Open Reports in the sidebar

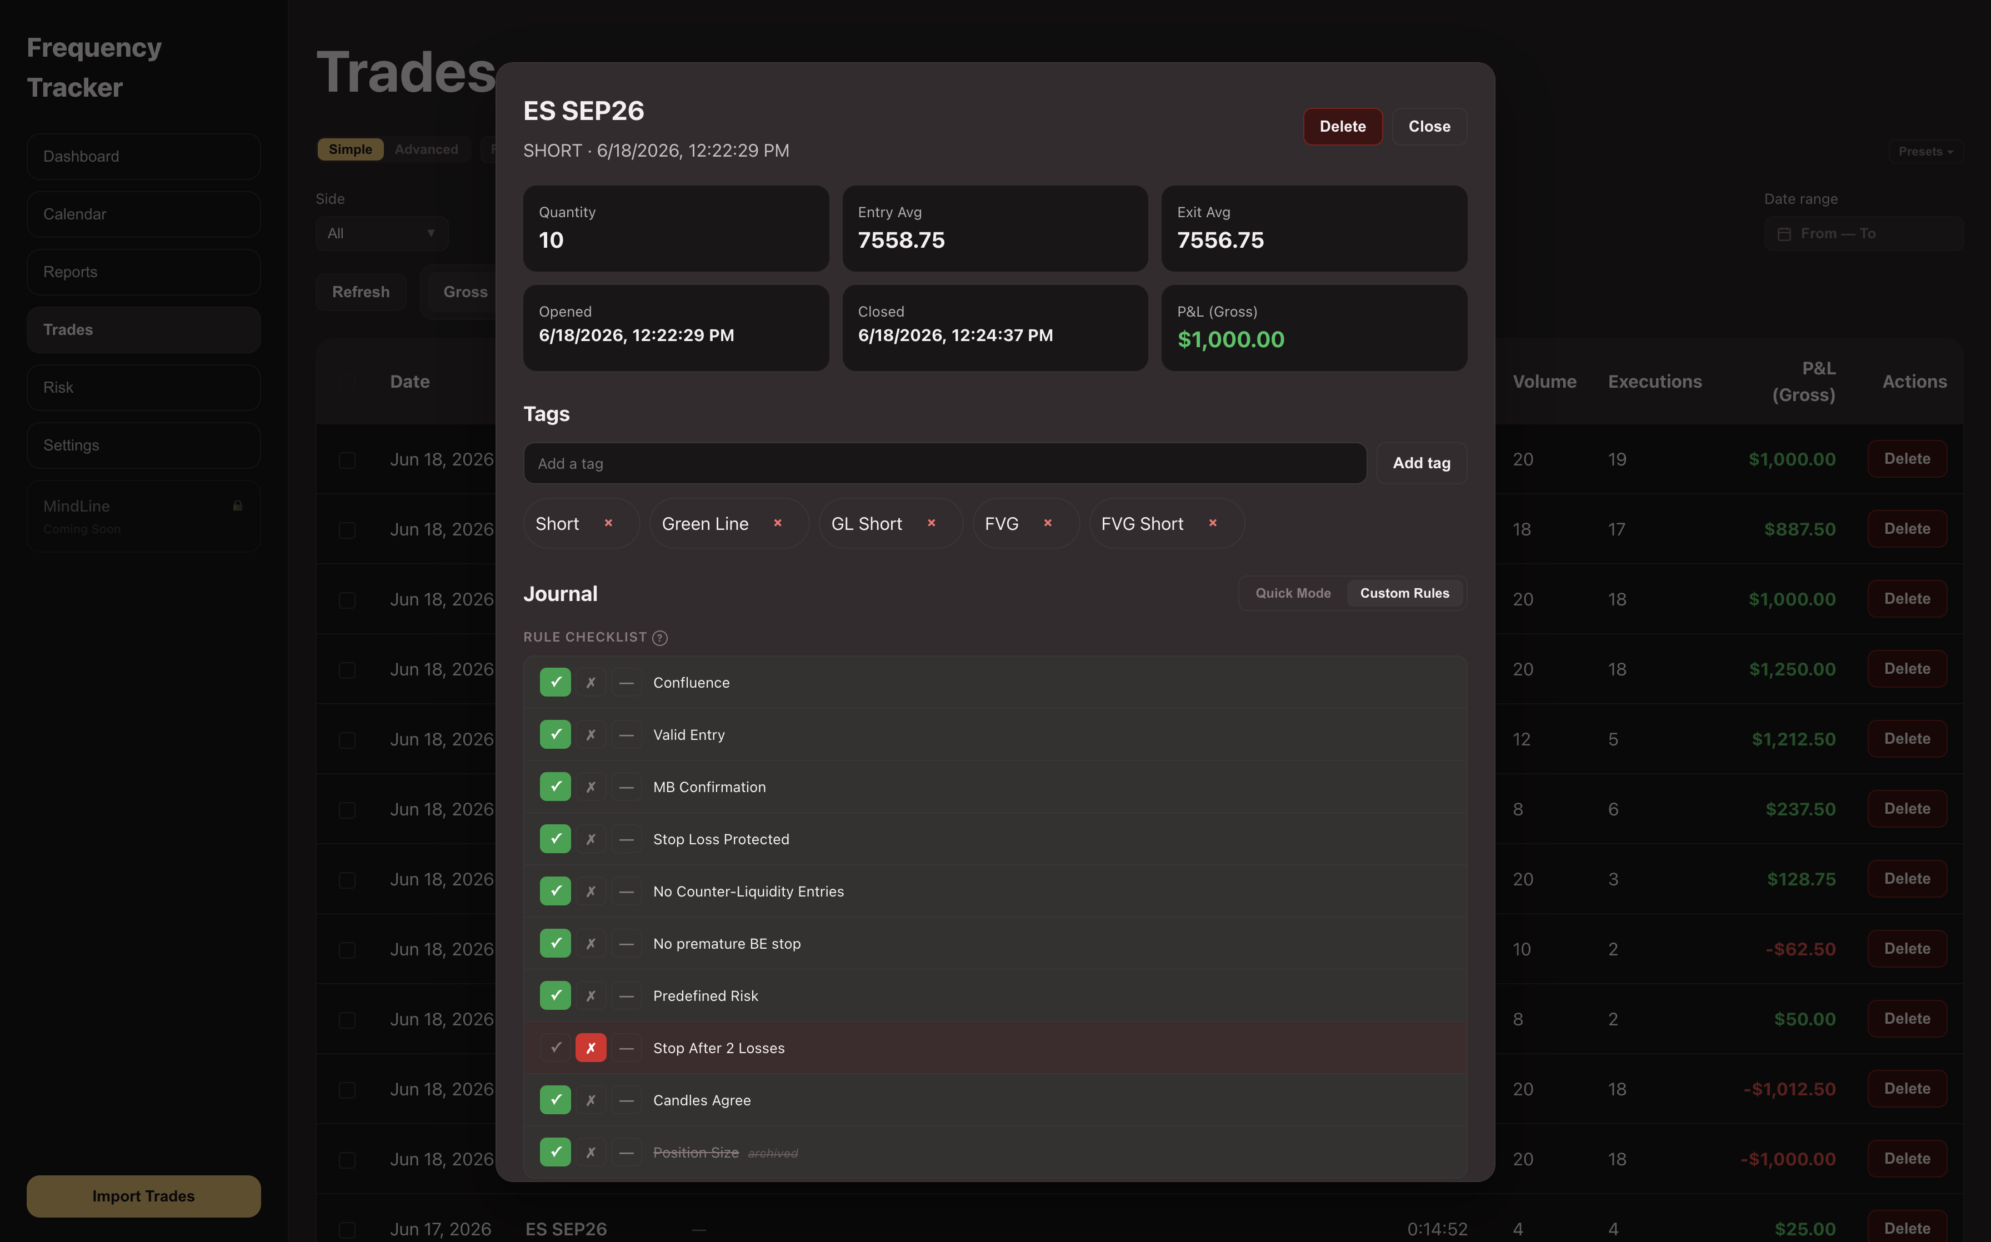[144, 272]
